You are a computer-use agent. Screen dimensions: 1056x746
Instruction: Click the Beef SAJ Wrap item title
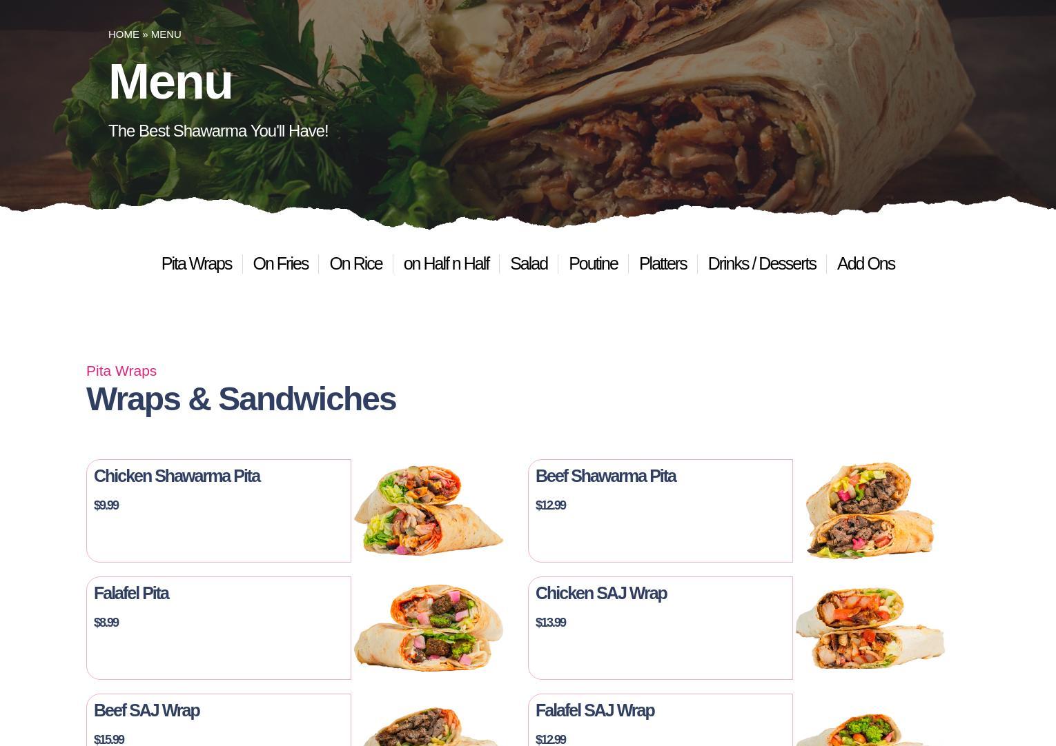pos(146,710)
